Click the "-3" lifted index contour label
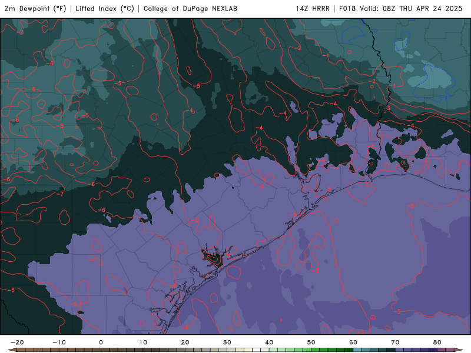Screen dimensions: 471x353 click(387, 108)
